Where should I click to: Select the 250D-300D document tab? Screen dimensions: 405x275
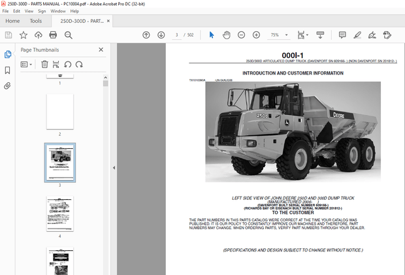coord(82,21)
